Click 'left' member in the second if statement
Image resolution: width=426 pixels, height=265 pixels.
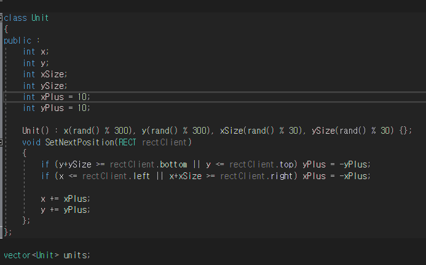point(141,176)
